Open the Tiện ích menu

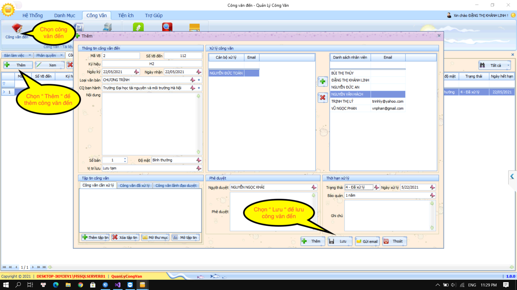[126, 16]
